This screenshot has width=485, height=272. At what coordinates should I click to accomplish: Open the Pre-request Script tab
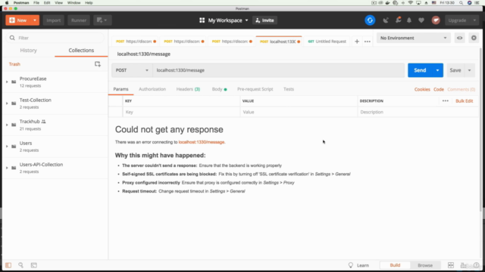point(255,89)
